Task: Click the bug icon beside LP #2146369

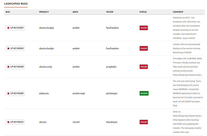Action: (x=8, y=67)
